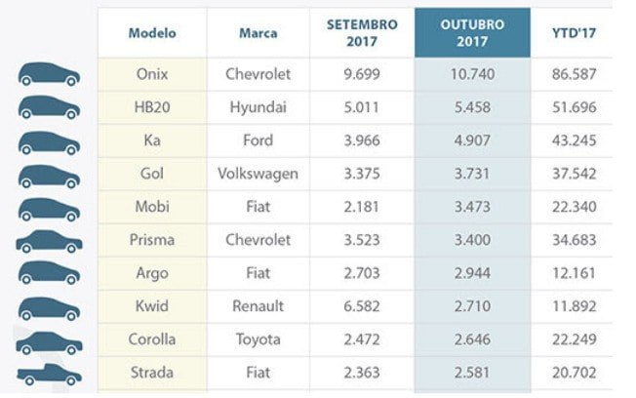The image size is (636, 398).
Task: Click the Volkswagen brand cell
Action: pos(258,174)
